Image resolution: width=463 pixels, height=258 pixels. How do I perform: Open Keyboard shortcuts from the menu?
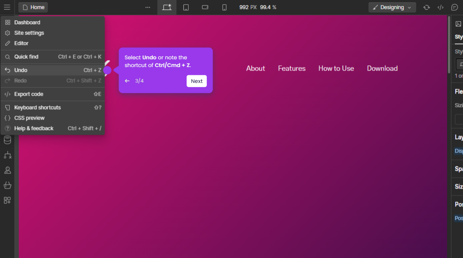click(x=37, y=107)
